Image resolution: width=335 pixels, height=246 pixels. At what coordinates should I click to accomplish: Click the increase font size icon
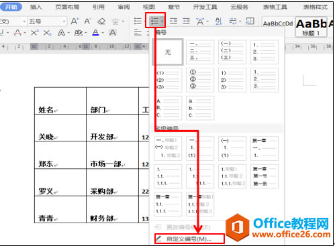[x=75, y=21]
